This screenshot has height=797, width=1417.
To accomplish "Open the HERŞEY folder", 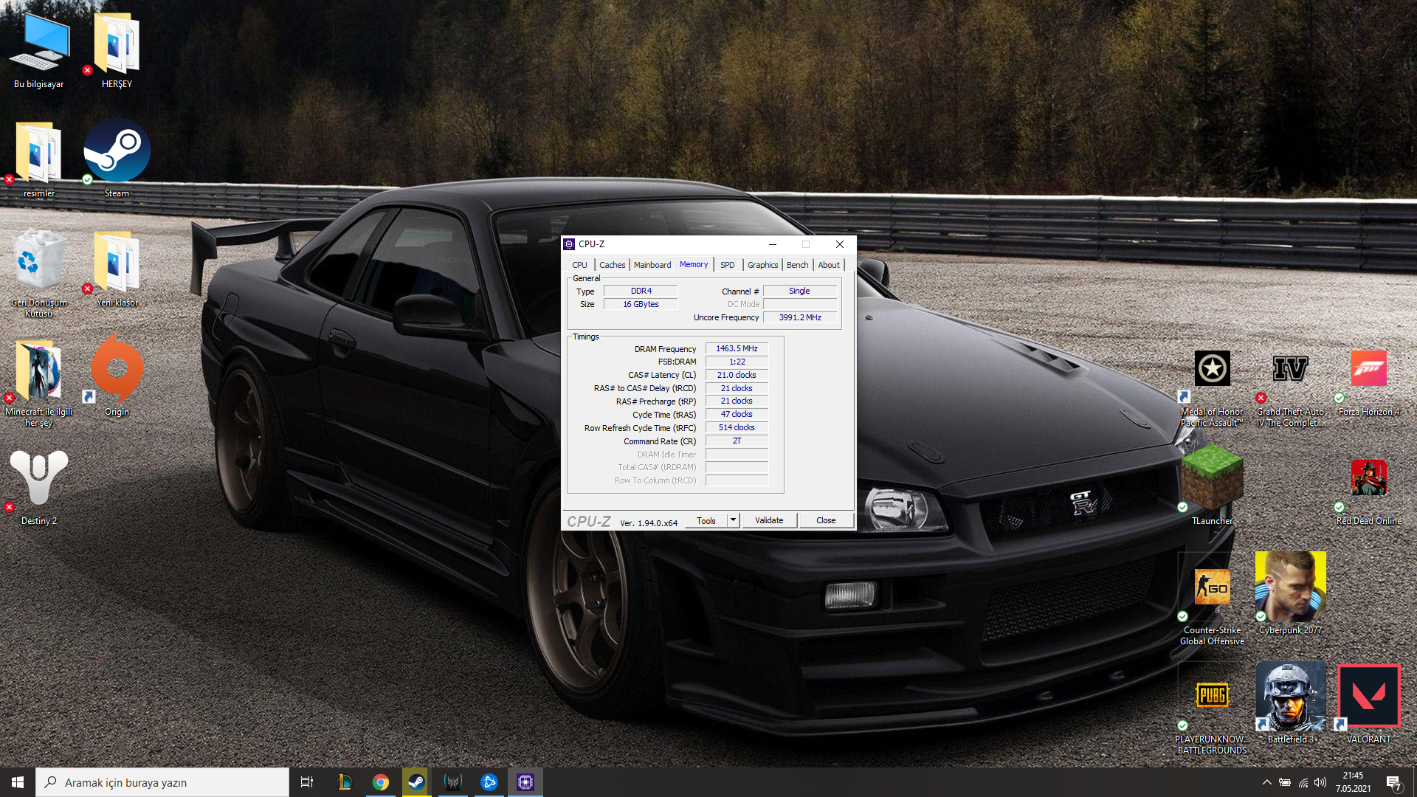I will coord(117,50).
